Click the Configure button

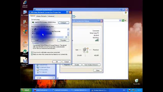[x=64, y=23]
